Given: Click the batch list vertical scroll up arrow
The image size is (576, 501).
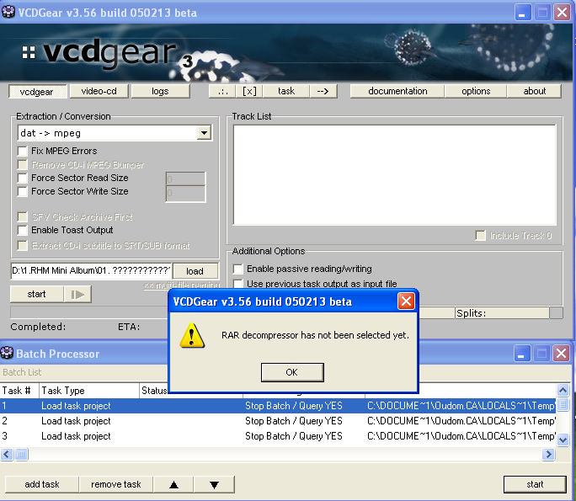Looking at the screenshot, I should [563, 390].
